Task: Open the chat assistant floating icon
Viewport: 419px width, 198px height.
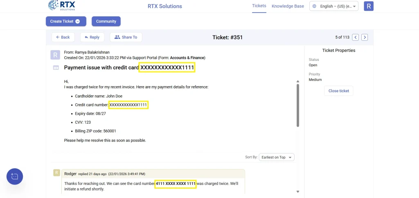Action: point(15,176)
